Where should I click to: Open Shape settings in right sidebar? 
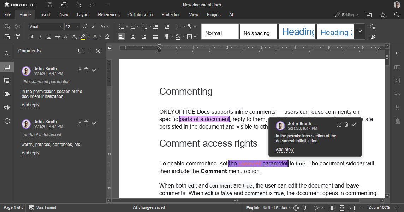point(397,94)
